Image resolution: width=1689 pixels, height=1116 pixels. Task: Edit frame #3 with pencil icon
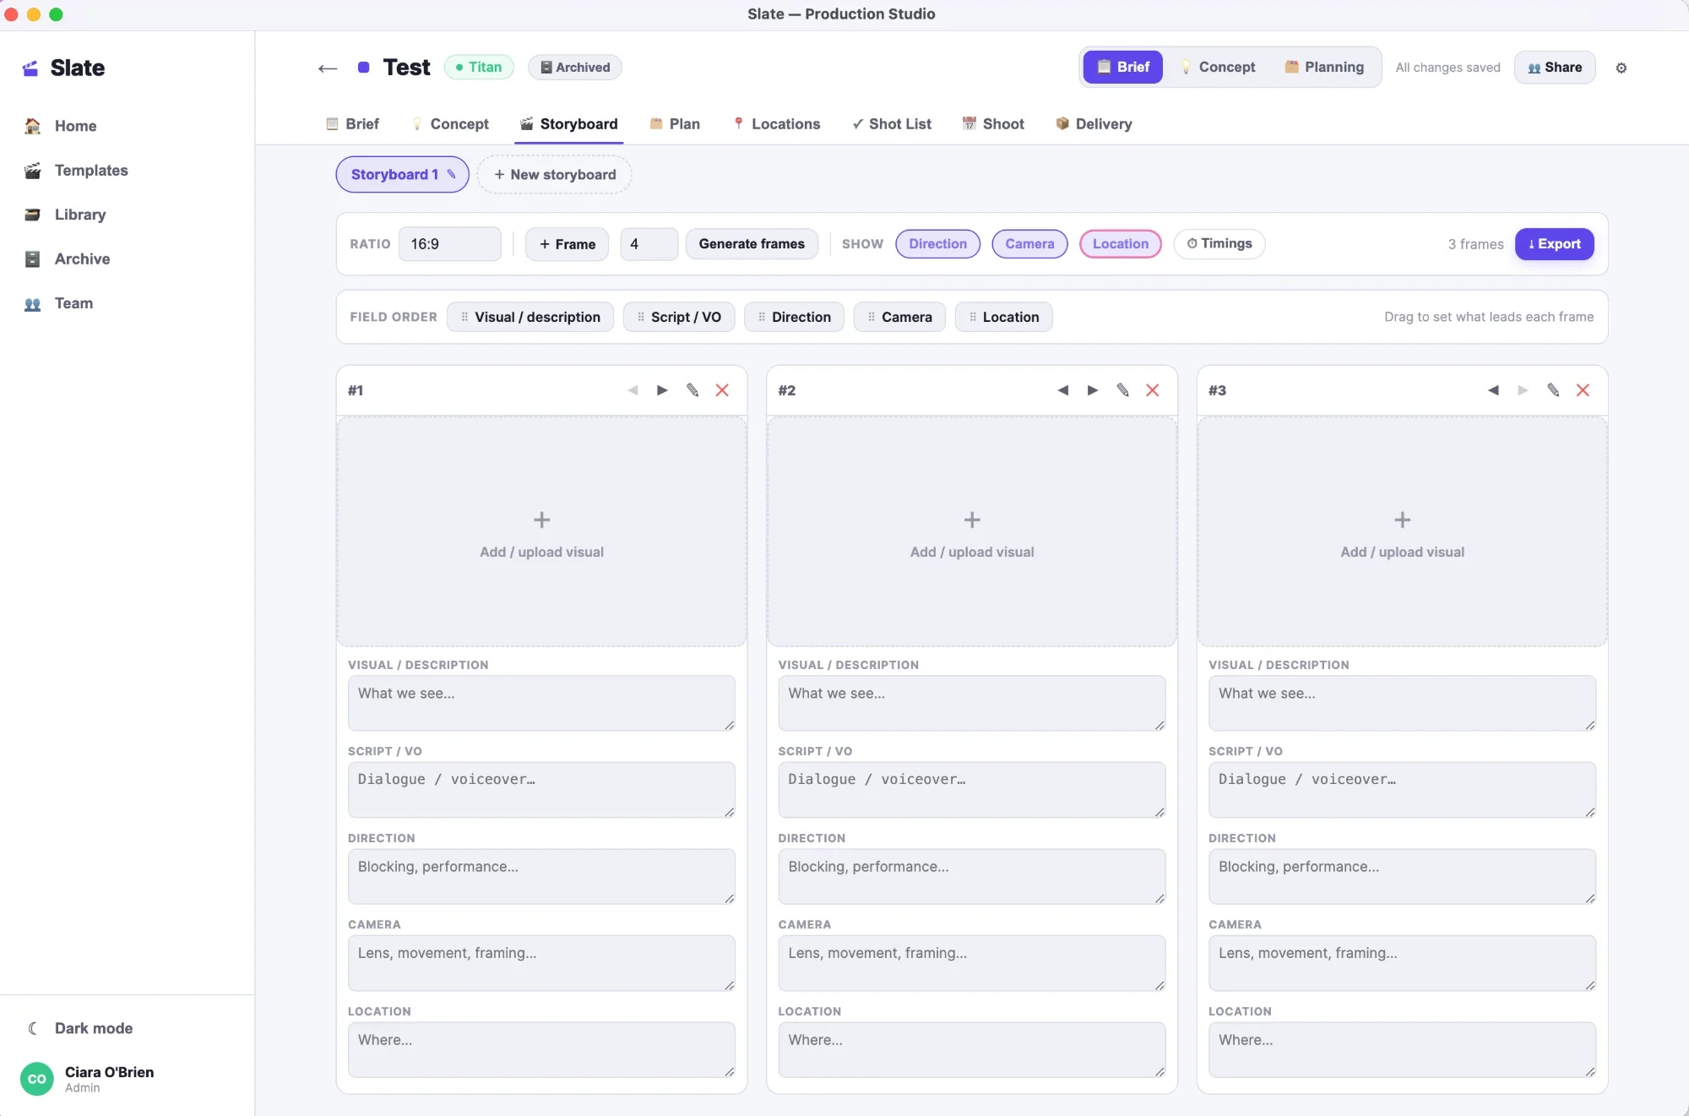[1553, 390]
